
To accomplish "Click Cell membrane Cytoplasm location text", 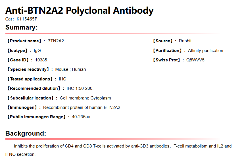I will point(85,98).
